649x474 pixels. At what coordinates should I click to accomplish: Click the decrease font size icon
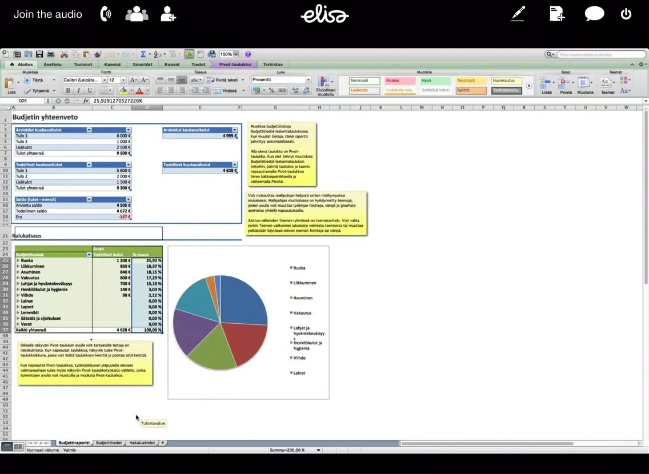[144, 80]
